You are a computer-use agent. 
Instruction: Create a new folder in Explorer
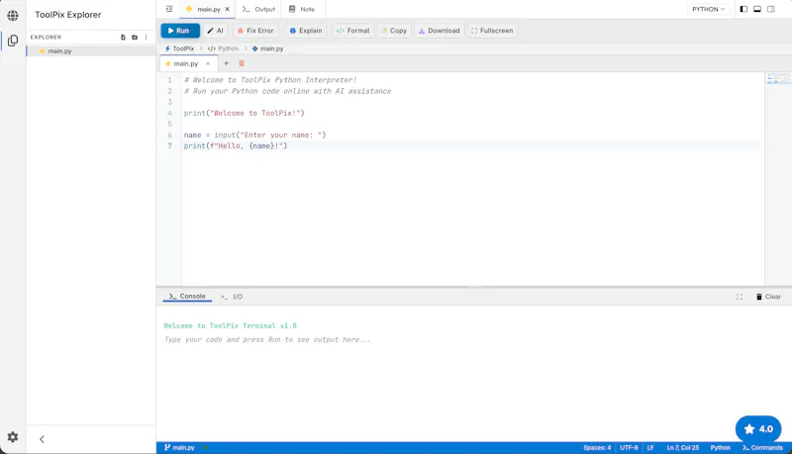pos(135,38)
